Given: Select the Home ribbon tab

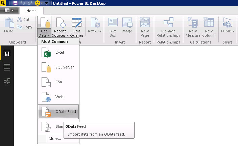Looking at the screenshot, I should click(x=31, y=11).
